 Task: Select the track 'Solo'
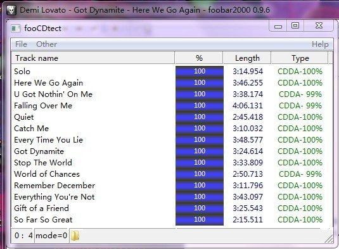pos(22,72)
